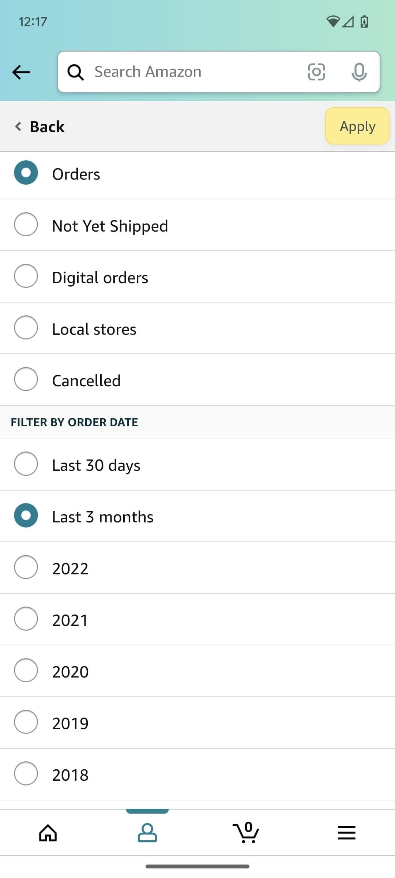395x878 pixels.
Task: Select the Not Yet Shipped filter
Action: click(x=110, y=226)
